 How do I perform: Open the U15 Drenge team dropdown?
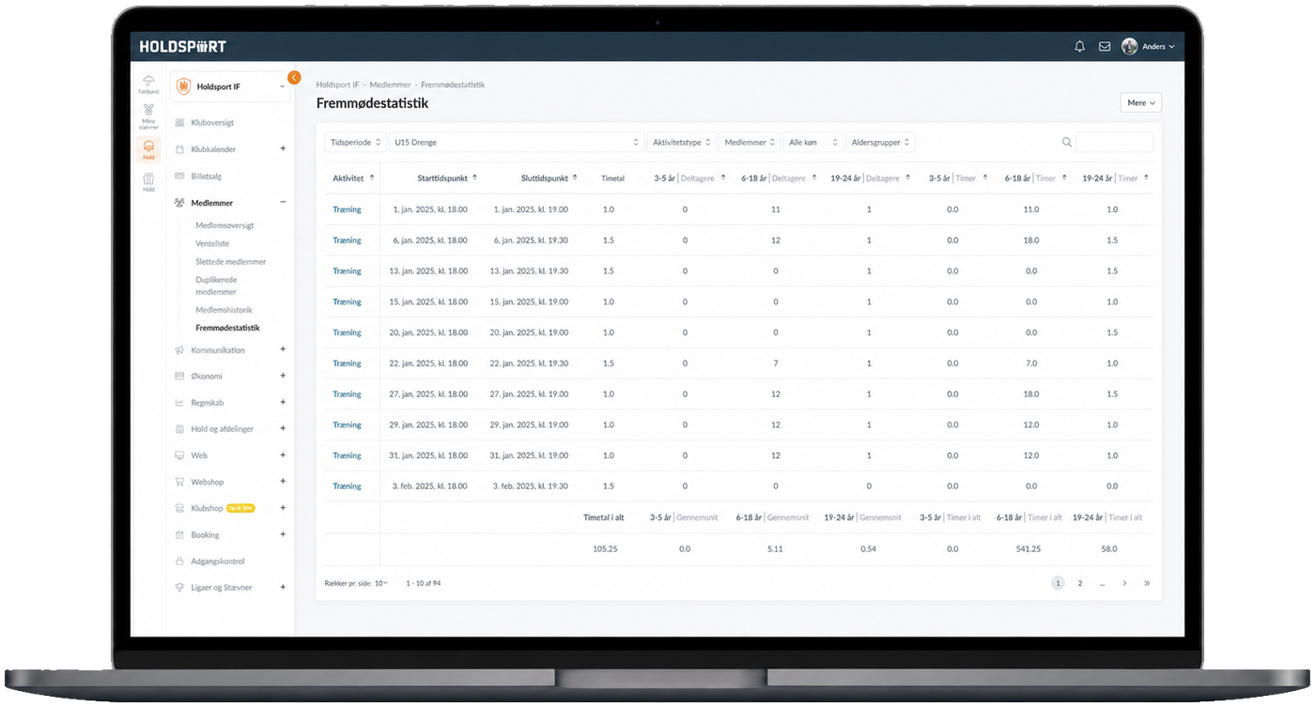(x=516, y=143)
